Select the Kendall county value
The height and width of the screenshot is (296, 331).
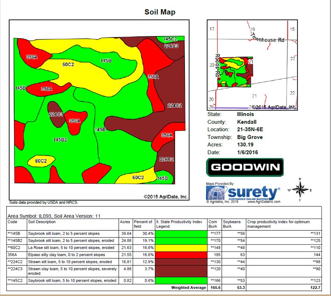[x=247, y=122]
